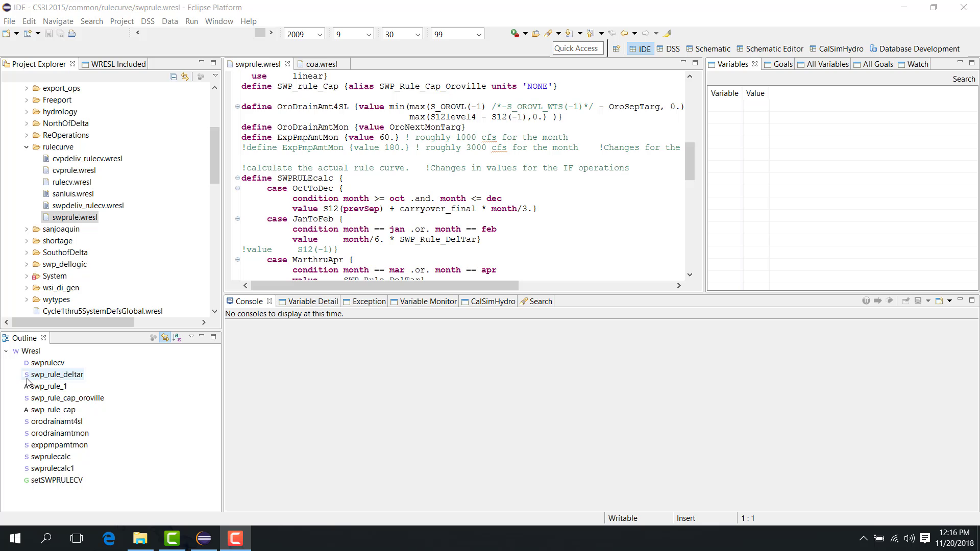This screenshot has height=551, width=980.
Task: Click the Search label in Variables panel
Action: coord(964,79)
